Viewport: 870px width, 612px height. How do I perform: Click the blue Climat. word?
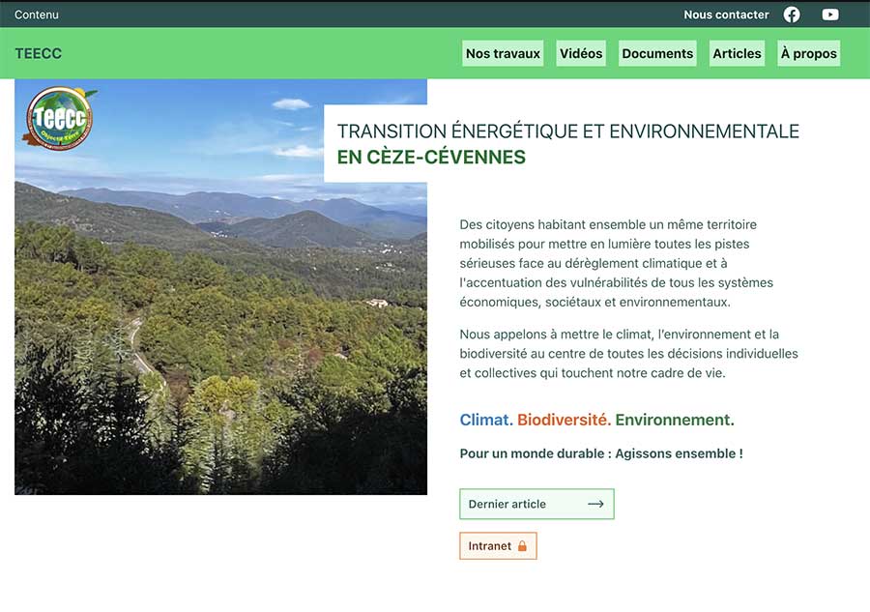point(486,420)
